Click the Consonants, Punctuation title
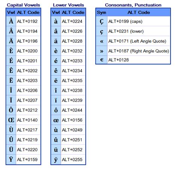This screenshot has height=174, width=178. click(133, 5)
